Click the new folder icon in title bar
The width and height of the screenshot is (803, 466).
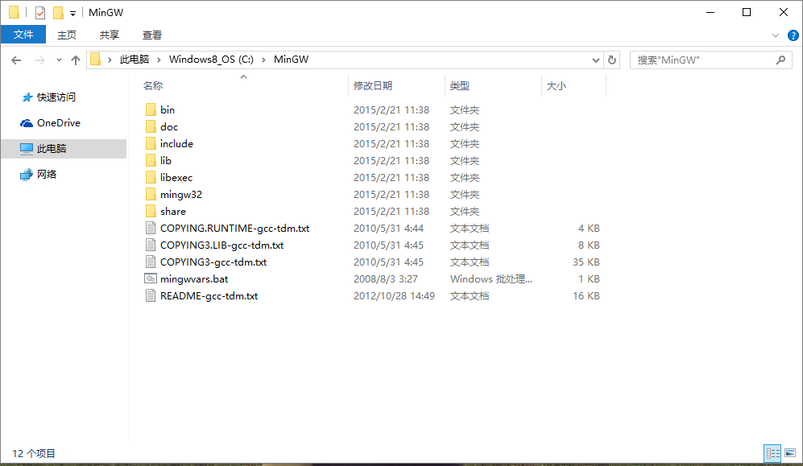(59, 12)
